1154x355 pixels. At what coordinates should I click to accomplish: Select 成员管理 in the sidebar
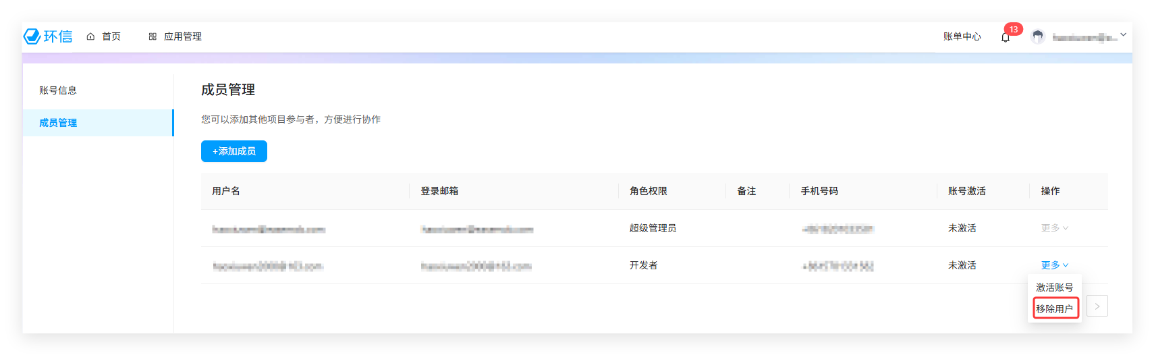58,123
